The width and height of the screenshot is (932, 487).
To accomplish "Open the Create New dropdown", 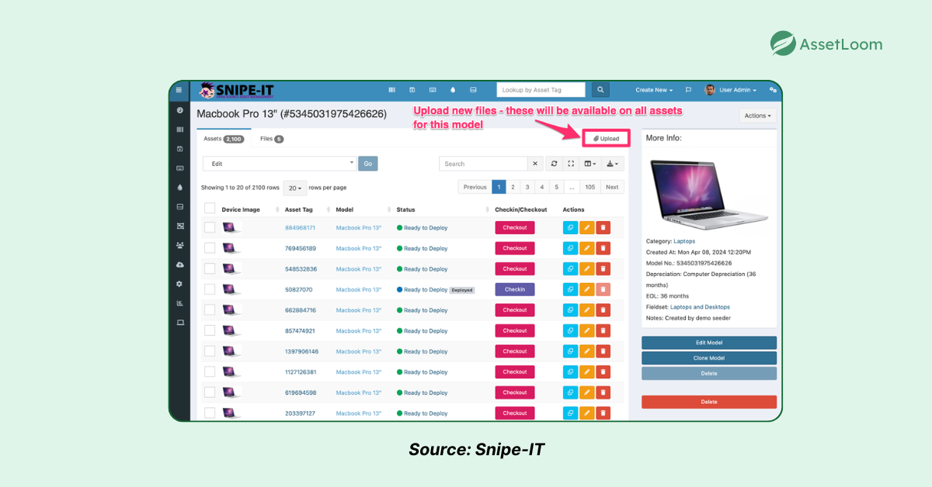I will click(x=653, y=89).
